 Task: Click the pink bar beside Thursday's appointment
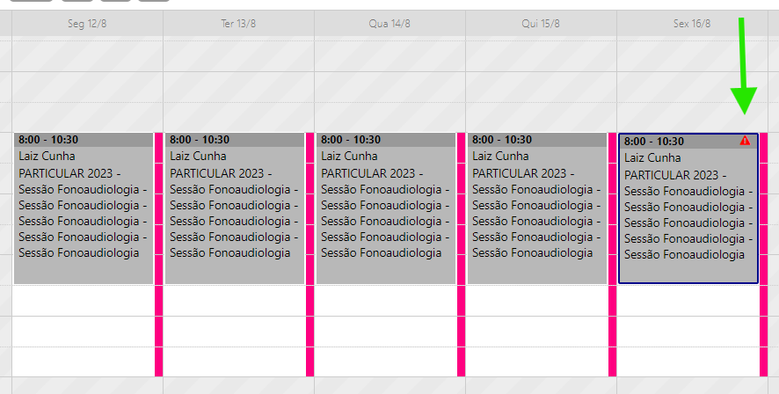613,255
